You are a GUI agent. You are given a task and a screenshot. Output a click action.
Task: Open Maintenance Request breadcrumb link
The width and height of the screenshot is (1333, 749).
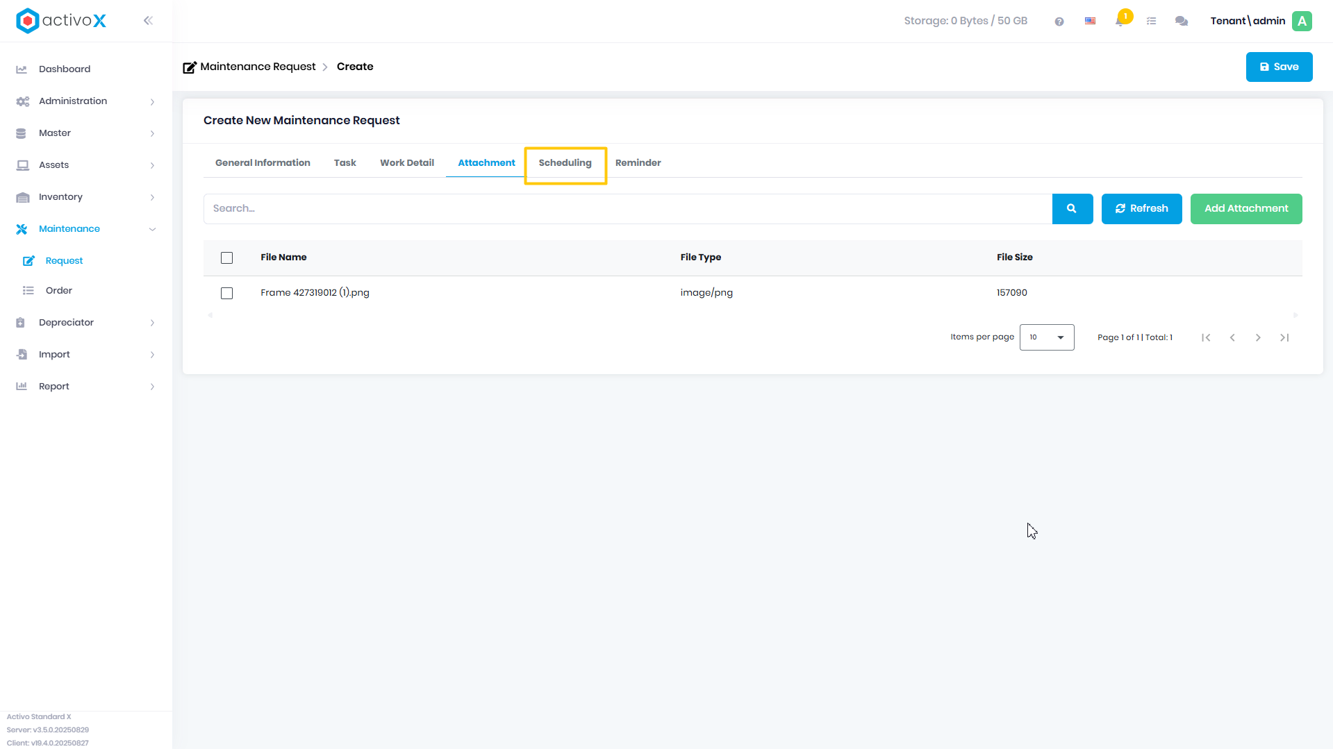[x=258, y=67]
